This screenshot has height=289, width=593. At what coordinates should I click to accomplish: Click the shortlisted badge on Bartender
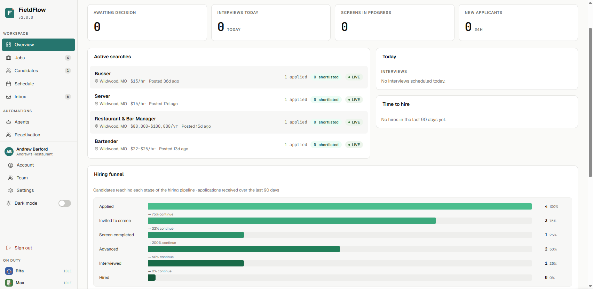click(326, 145)
